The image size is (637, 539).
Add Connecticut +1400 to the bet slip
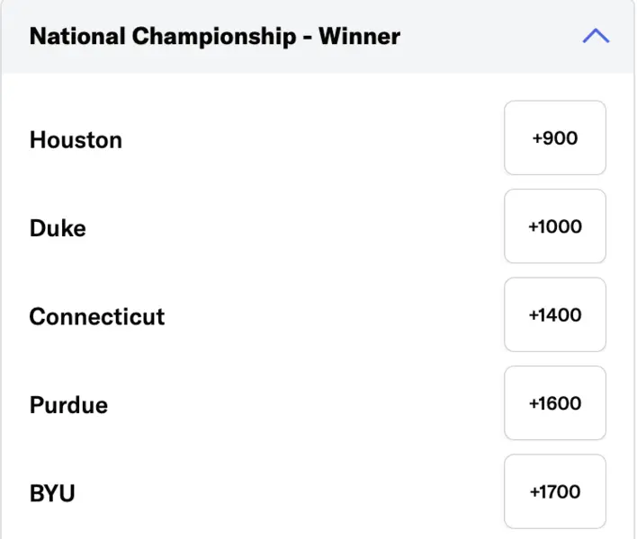[x=554, y=314]
